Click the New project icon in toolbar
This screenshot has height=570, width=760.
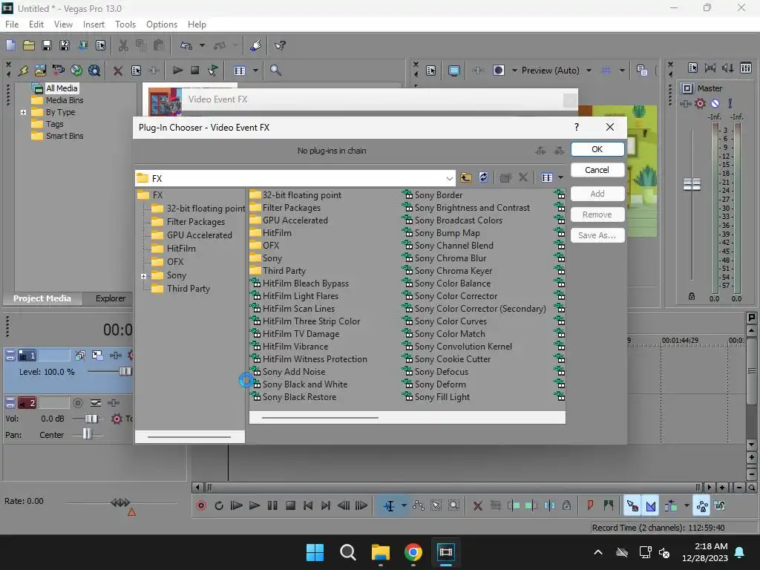10,45
